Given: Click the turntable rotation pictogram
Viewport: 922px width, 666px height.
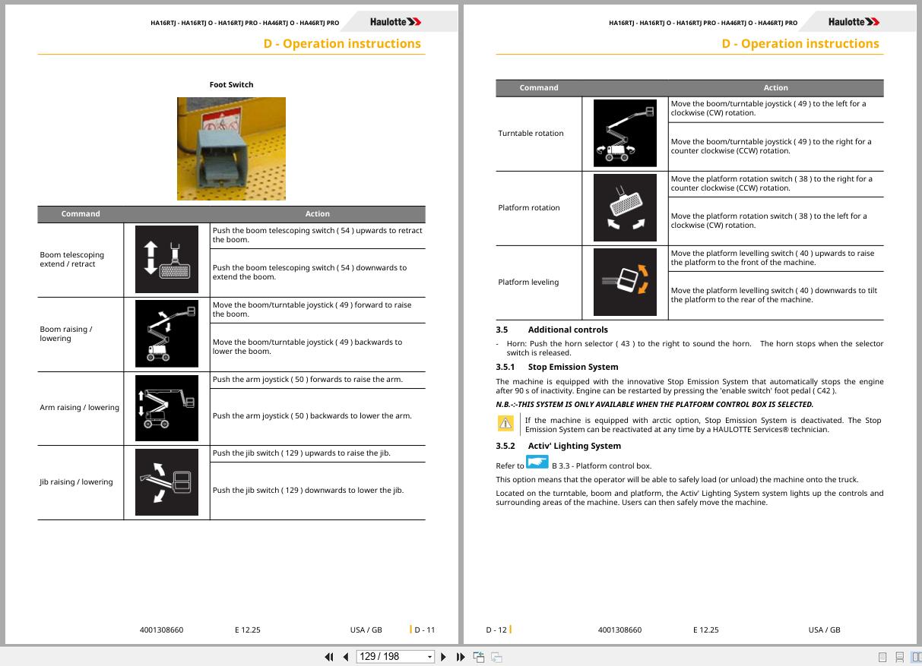Looking at the screenshot, I should 625,134.
